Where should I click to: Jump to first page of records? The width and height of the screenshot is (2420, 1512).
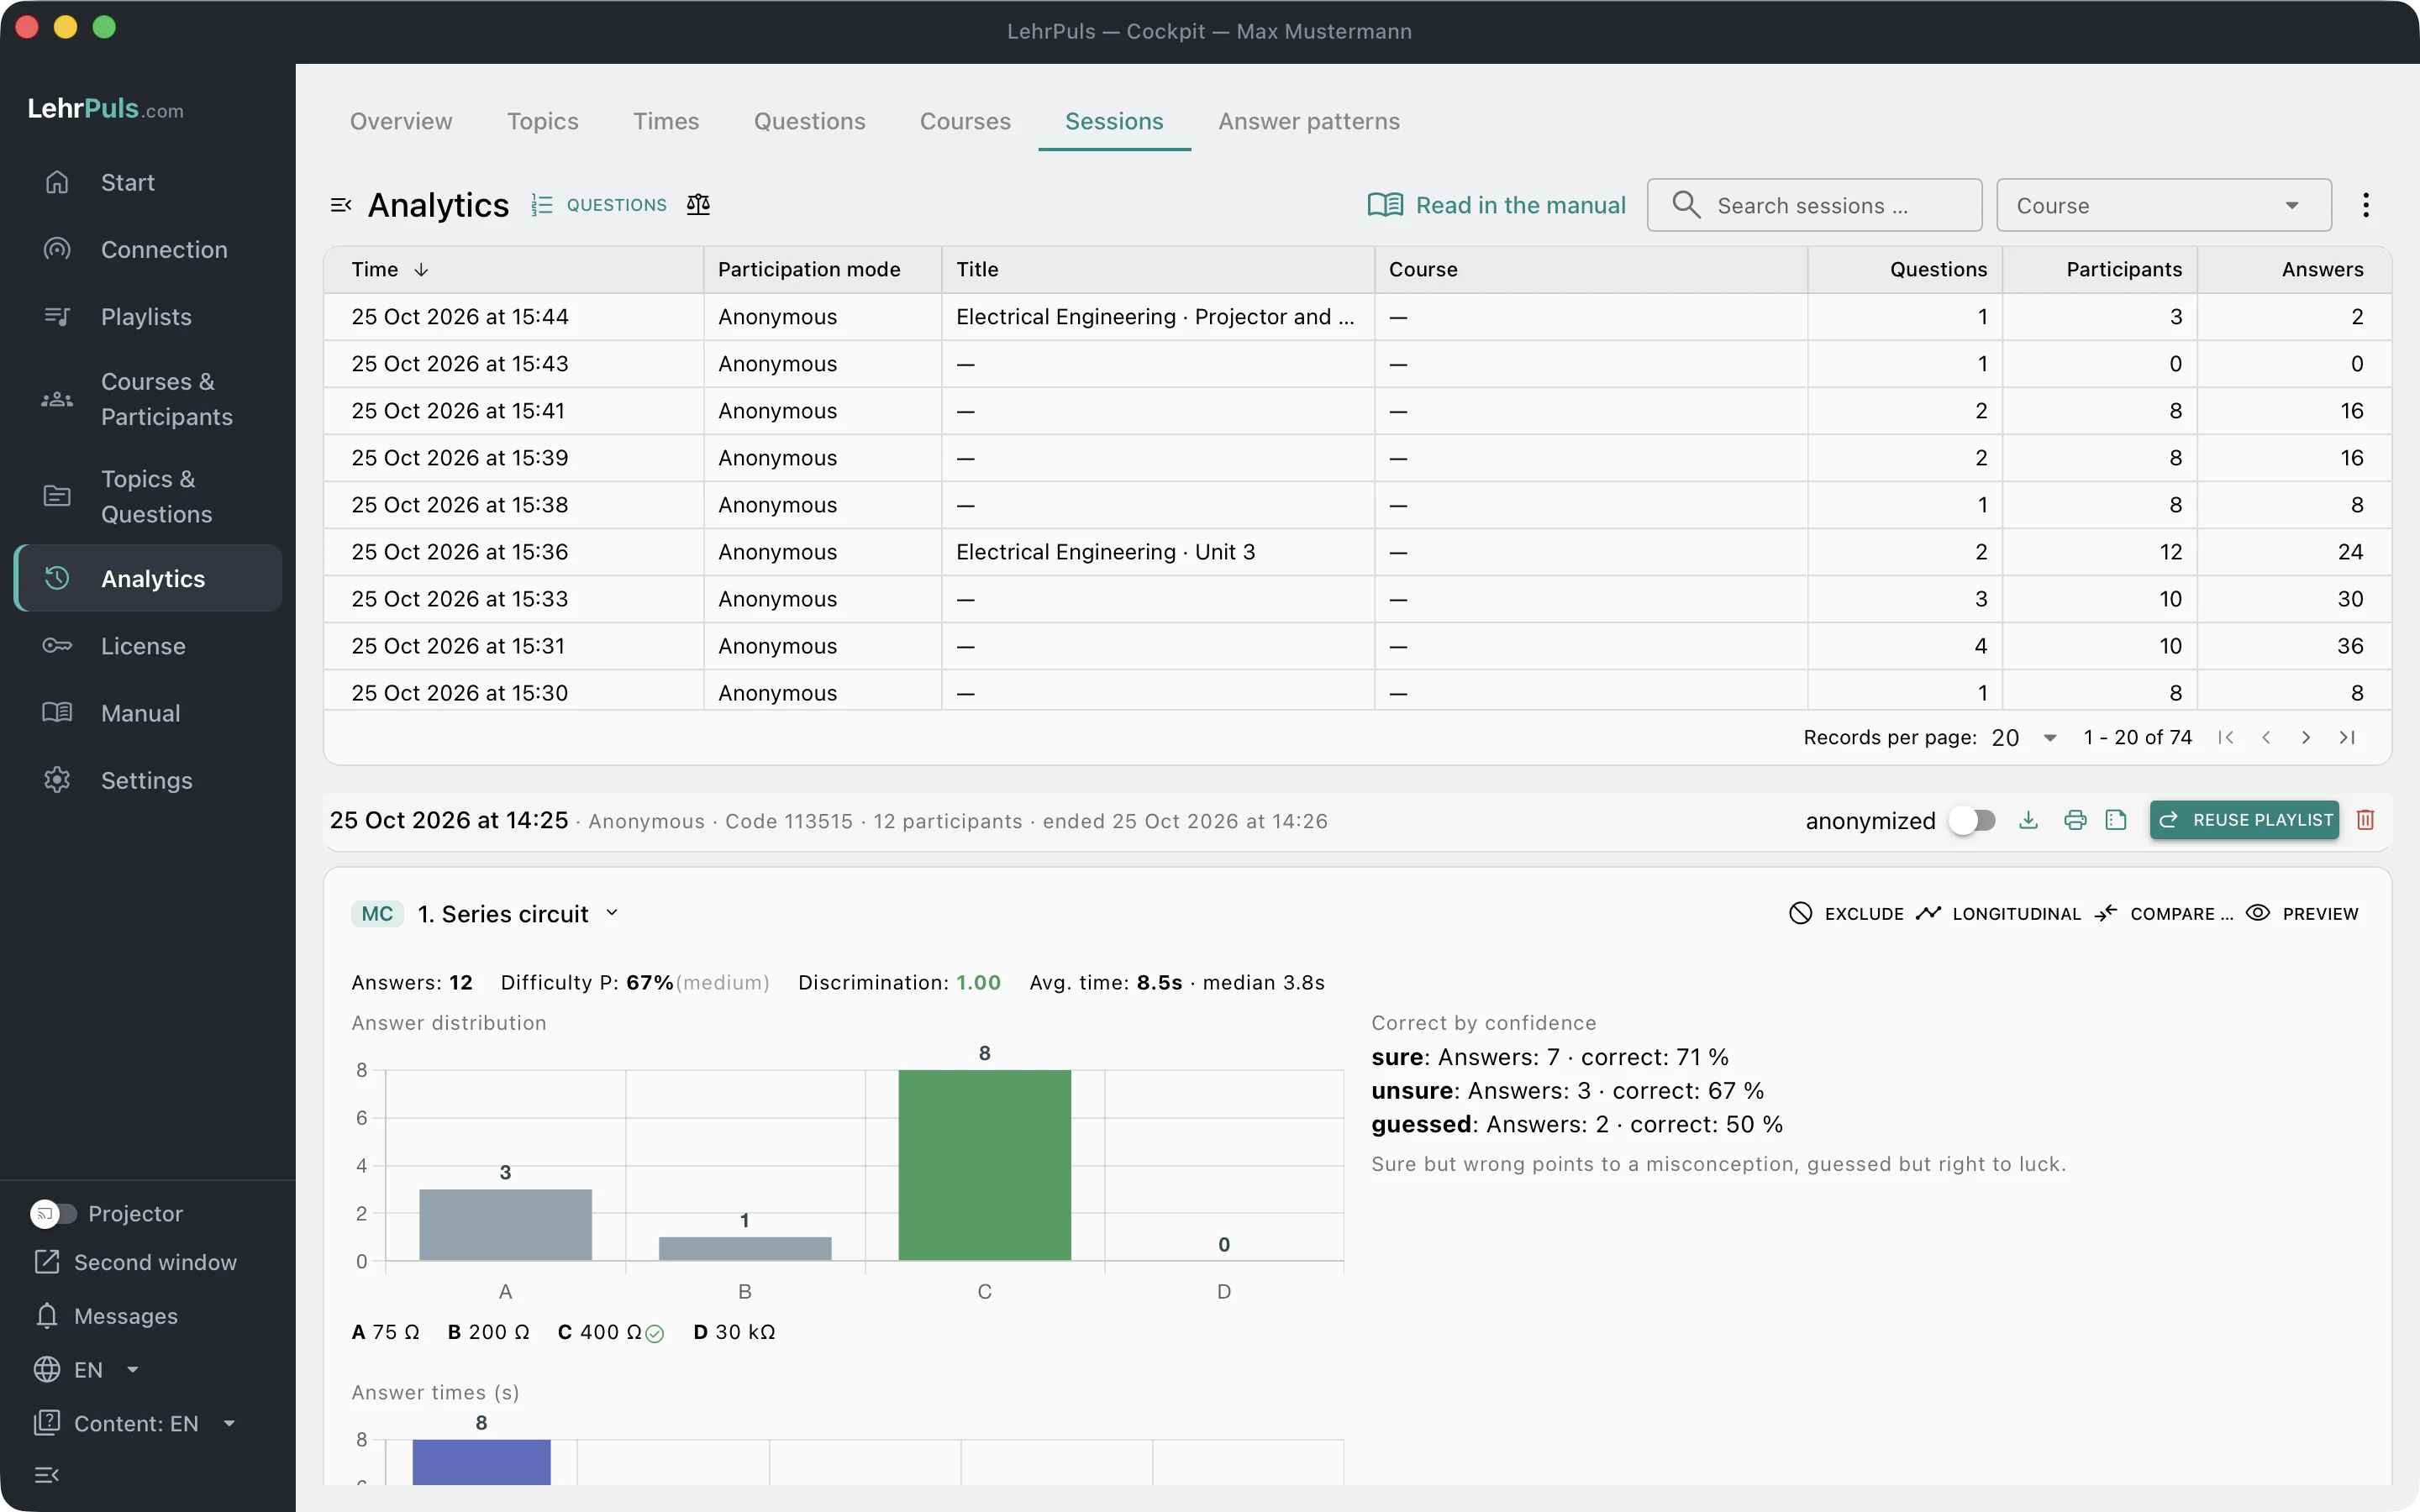[x=2226, y=737]
